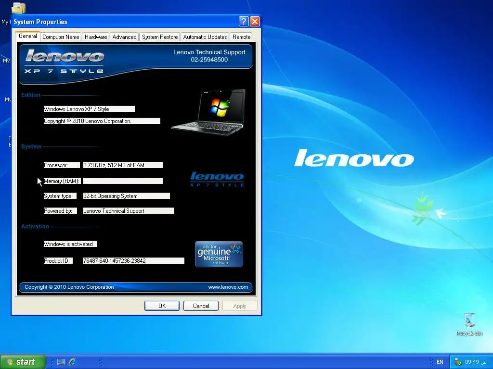
Task: Select the folder icon at top-left desktop
Action: click(19, 8)
